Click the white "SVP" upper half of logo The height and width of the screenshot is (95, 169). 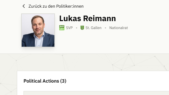coord(62,26)
